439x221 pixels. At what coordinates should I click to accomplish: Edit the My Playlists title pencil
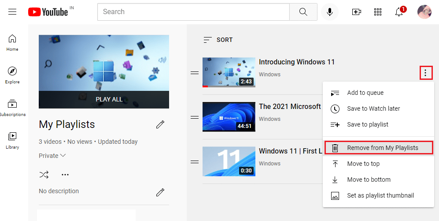160,124
